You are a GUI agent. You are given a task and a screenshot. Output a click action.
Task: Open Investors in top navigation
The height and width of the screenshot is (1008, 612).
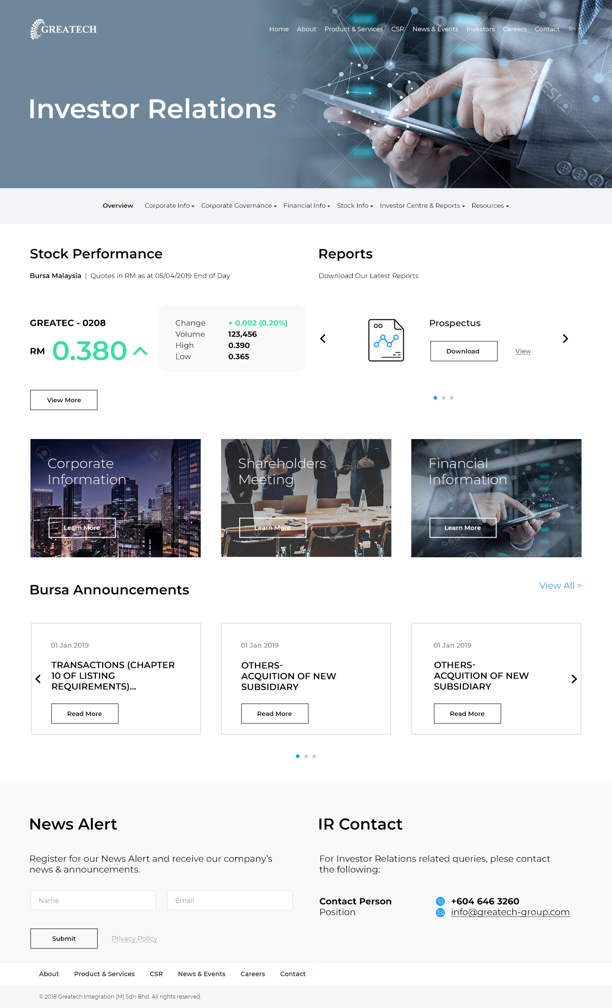pos(480,29)
